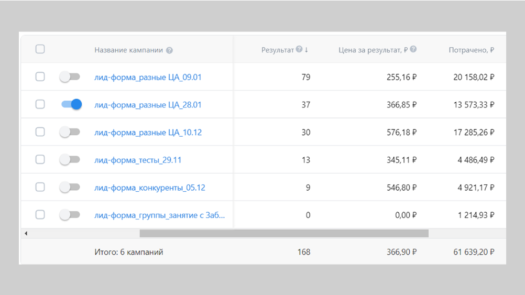Click the horizontal scrollbar thumb
Screen dimensions: 525x295
pyautogui.click(x=283, y=233)
